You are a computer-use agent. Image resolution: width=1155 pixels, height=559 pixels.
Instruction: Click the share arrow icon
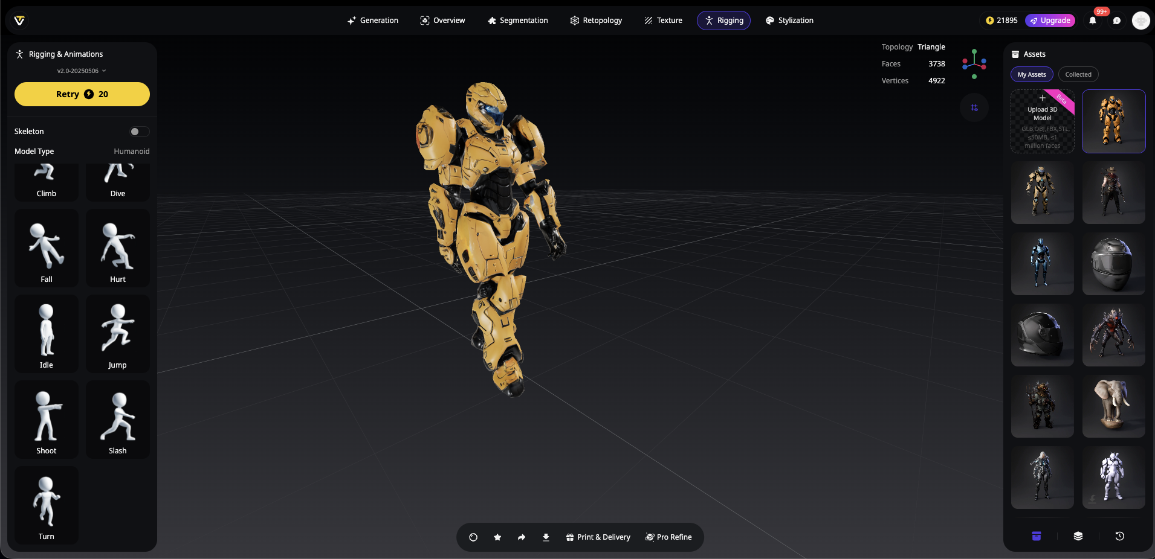[522, 537]
